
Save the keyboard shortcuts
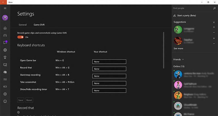(21, 100)
